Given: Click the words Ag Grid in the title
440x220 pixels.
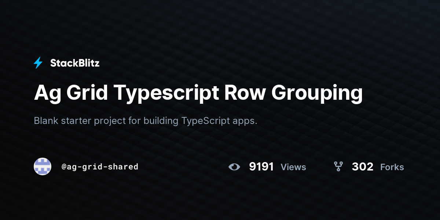Looking at the screenshot, I should [71, 93].
